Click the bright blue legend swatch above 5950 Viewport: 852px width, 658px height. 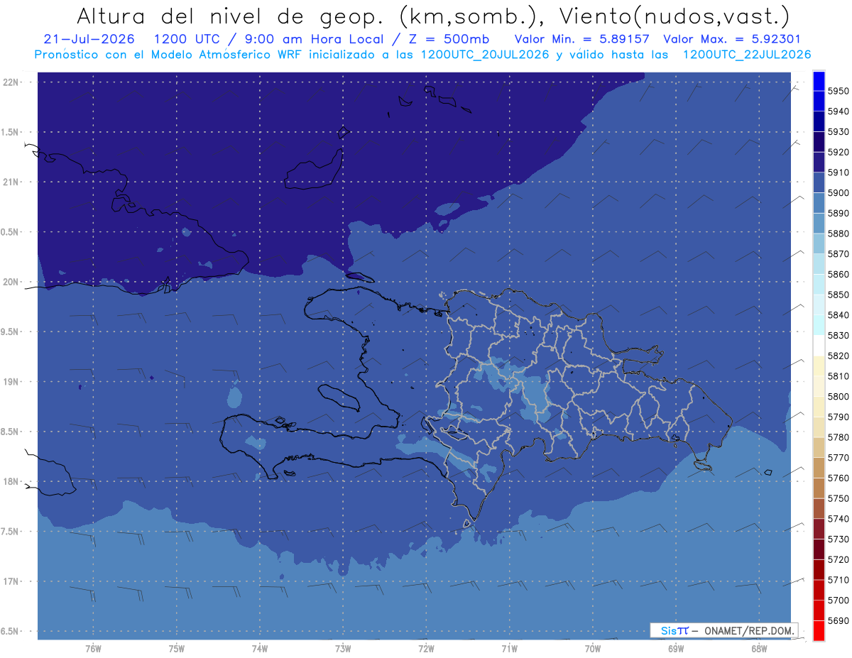pyautogui.click(x=818, y=81)
